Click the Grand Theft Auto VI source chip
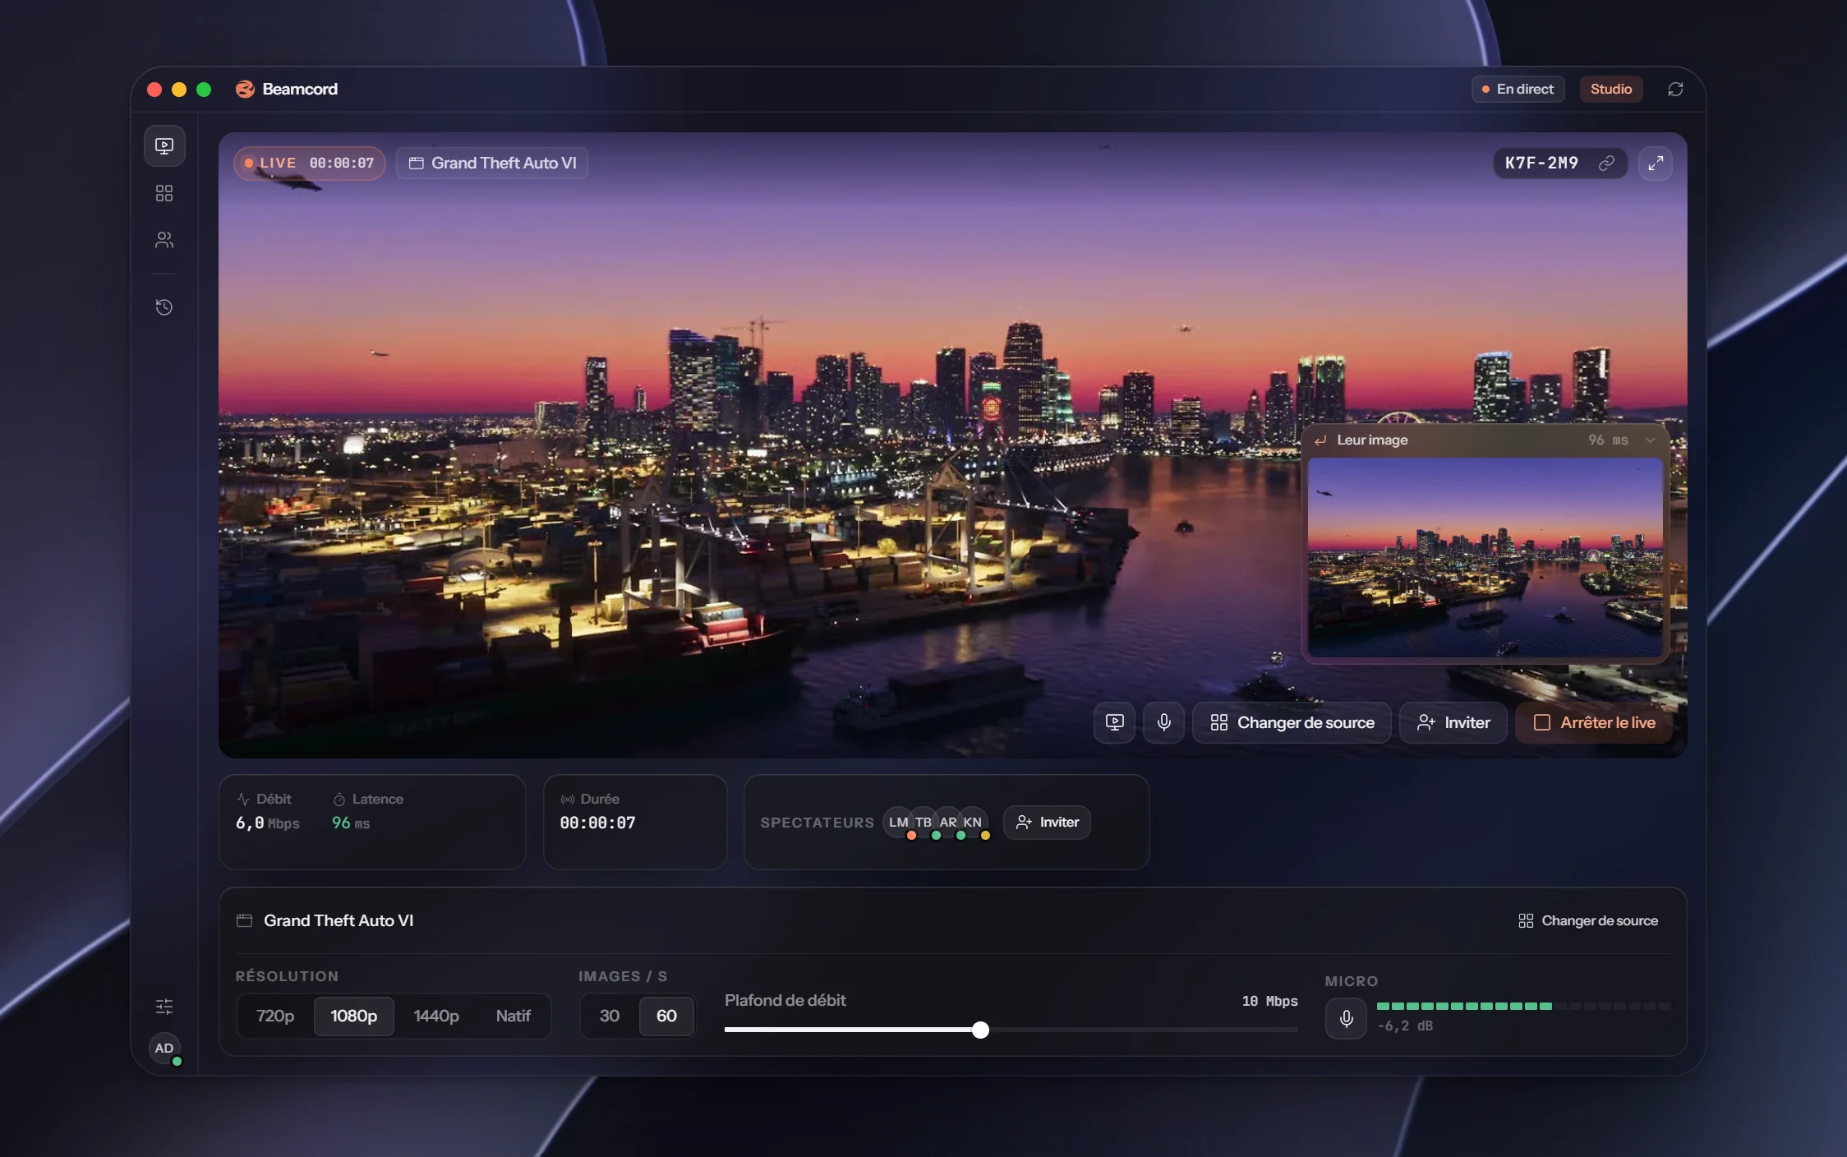Image resolution: width=1847 pixels, height=1157 pixels. tap(492, 163)
